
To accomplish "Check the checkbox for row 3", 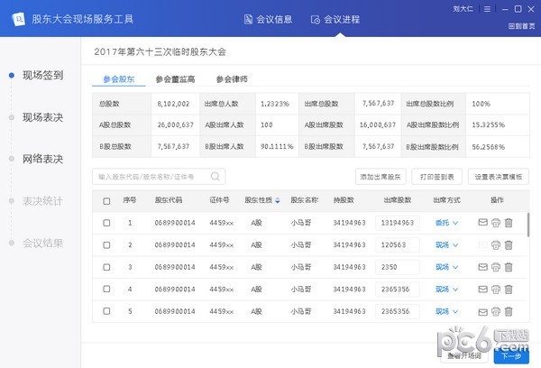I will 106,267.
